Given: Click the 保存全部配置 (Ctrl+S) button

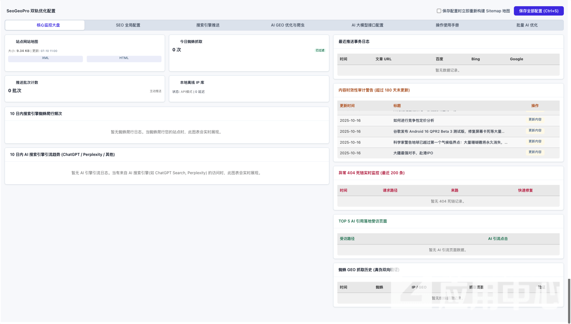Looking at the screenshot, I should [x=538, y=11].
